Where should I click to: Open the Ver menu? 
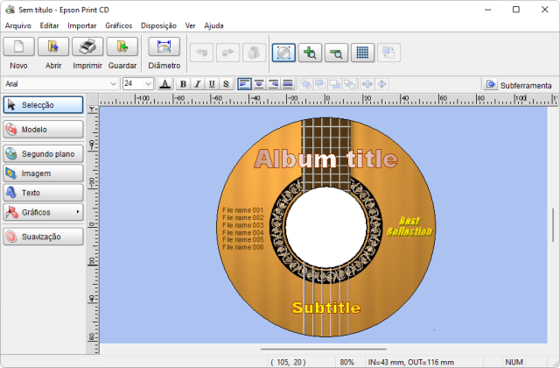click(190, 25)
